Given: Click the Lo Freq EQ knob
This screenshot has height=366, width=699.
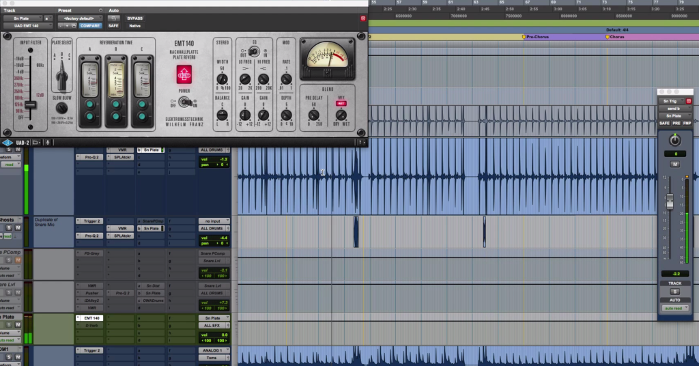Looking at the screenshot, I should 245,79.
